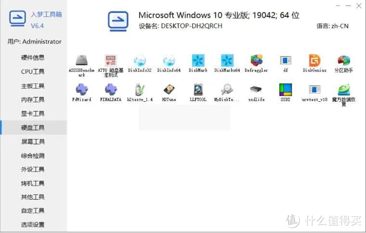Image resolution: width=366 pixels, height=233 pixels.
Task: Close the toolbox window
Action: click(359, 6)
